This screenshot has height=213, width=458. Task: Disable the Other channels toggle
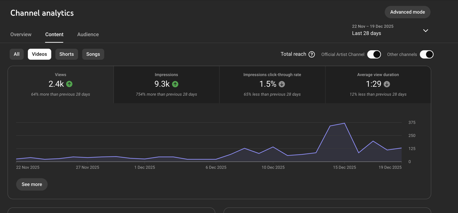pos(426,54)
